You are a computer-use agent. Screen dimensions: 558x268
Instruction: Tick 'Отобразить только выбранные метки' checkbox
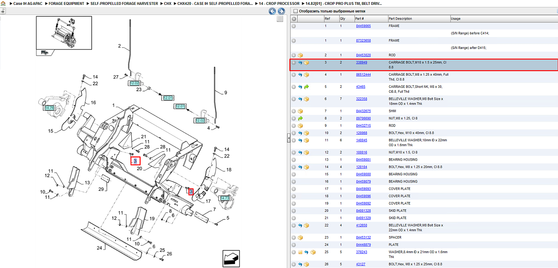295,11
